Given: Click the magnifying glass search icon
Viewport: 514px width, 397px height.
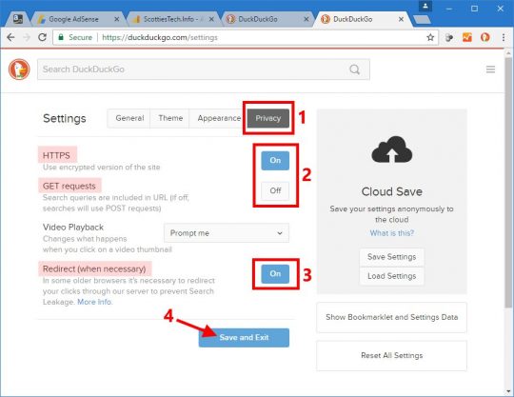Looking at the screenshot, I should [355, 69].
